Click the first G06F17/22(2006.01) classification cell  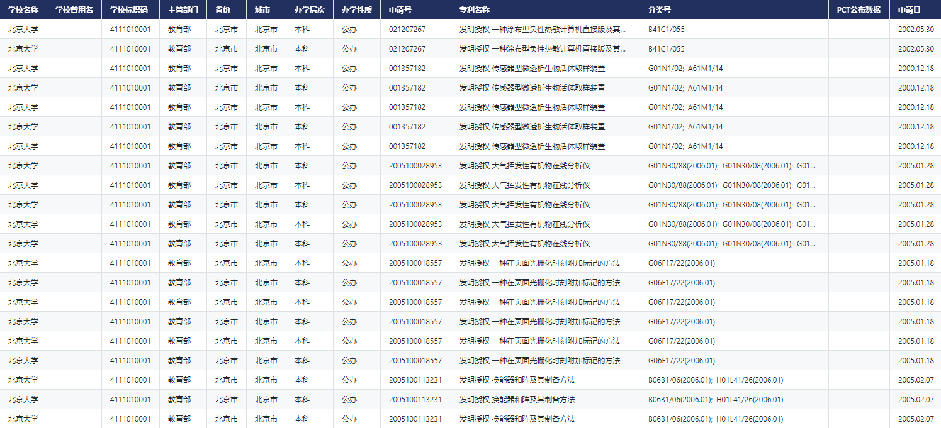(734, 263)
